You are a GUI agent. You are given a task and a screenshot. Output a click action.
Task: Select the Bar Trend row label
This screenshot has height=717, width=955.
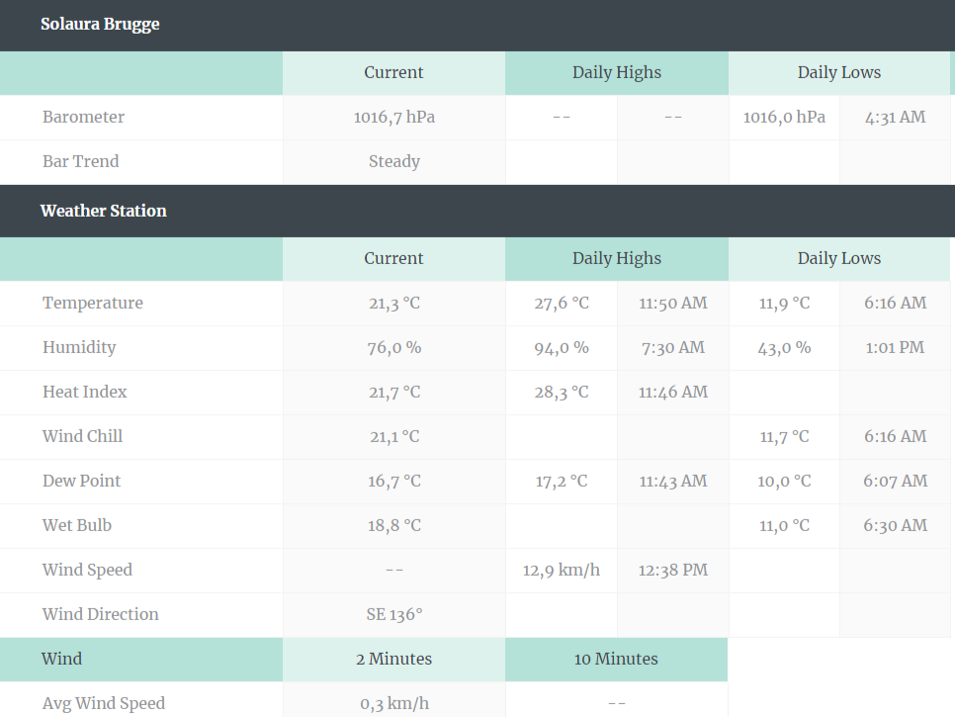click(80, 161)
